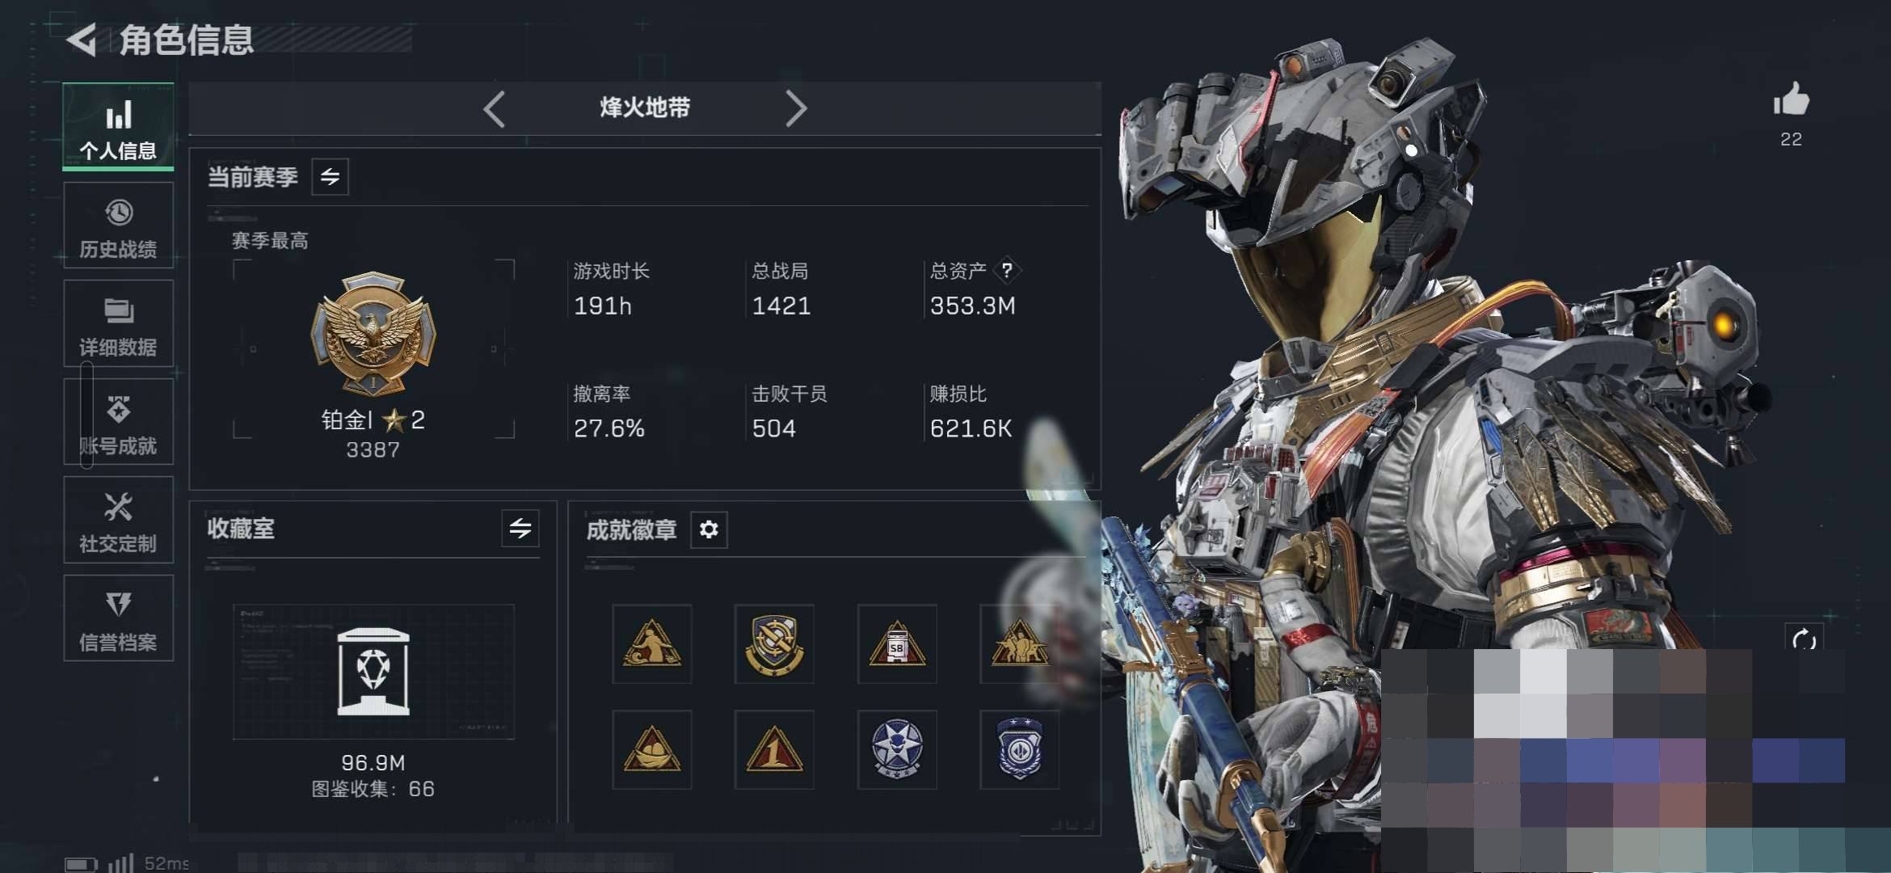Select the eagle shield achievement badge
Screen dimensions: 1891x873
774,643
